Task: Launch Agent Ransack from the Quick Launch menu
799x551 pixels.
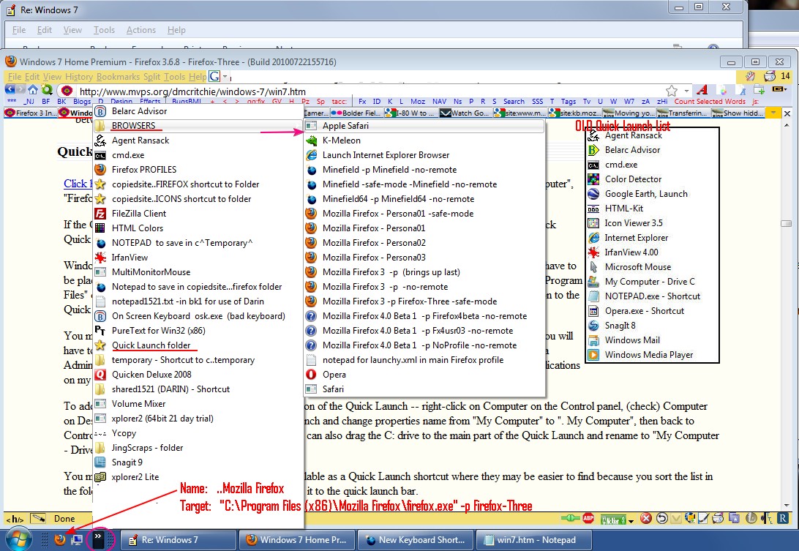Action: click(198, 140)
